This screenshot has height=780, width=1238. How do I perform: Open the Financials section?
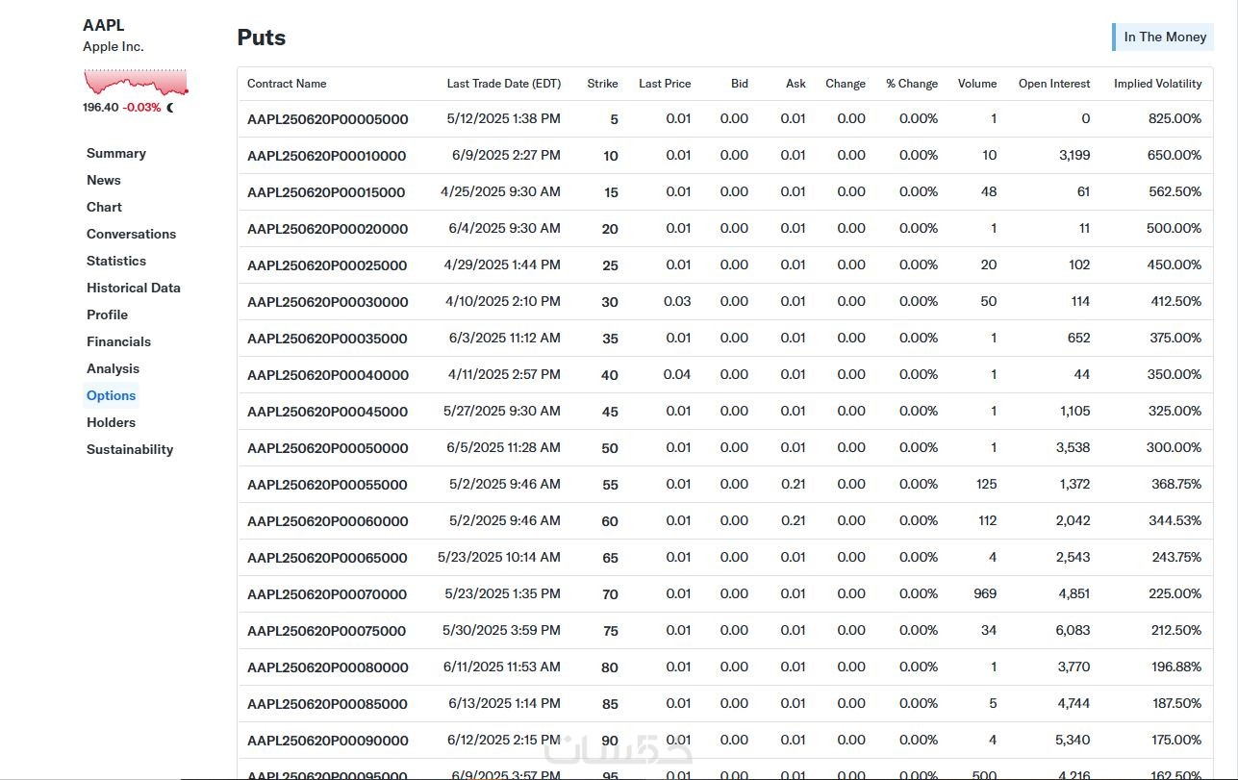click(x=118, y=341)
